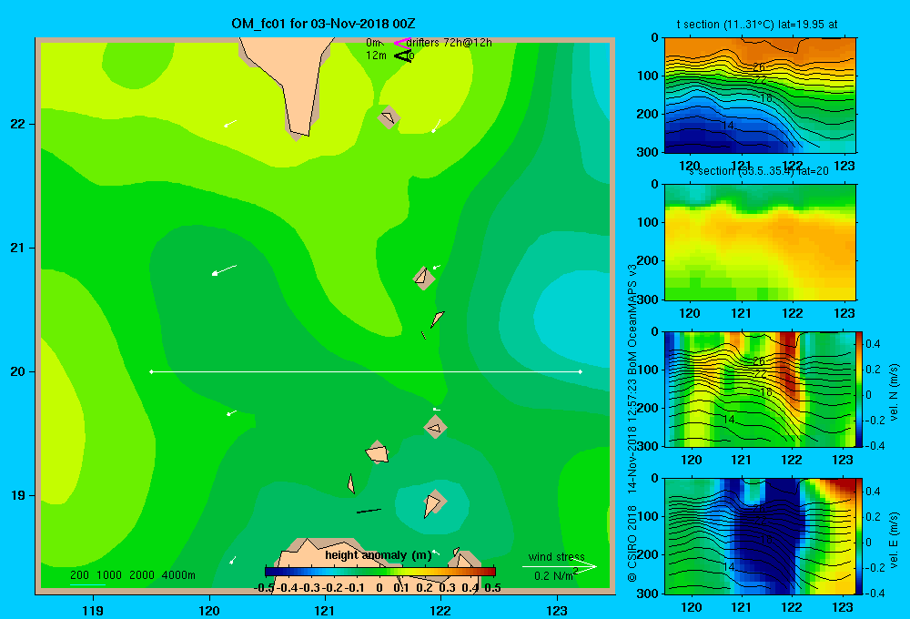910x619 pixels.
Task: Click the '0.2 N/m' wind stress value
Action: click(x=555, y=575)
